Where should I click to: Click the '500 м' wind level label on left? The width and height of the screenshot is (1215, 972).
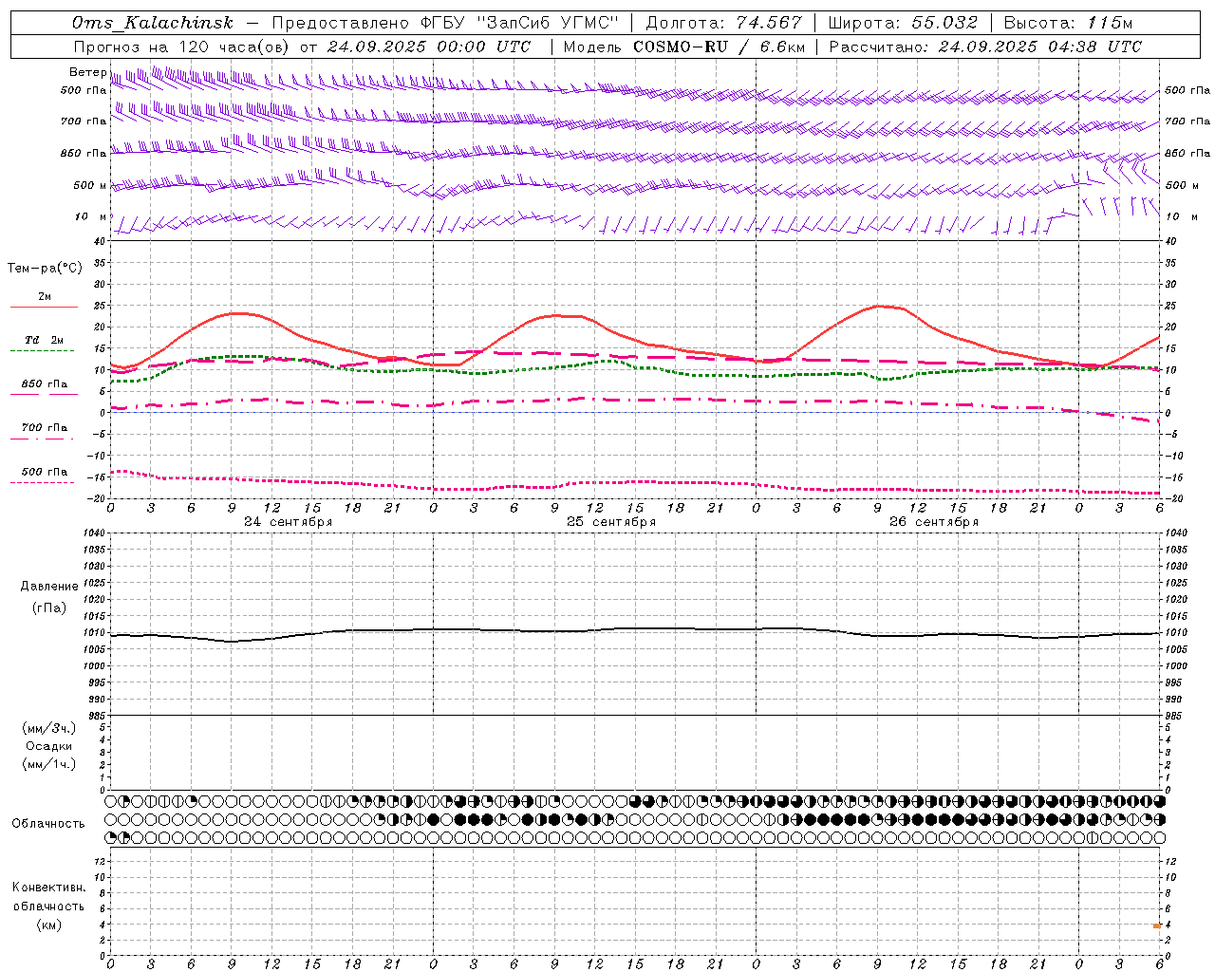click(x=90, y=186)
